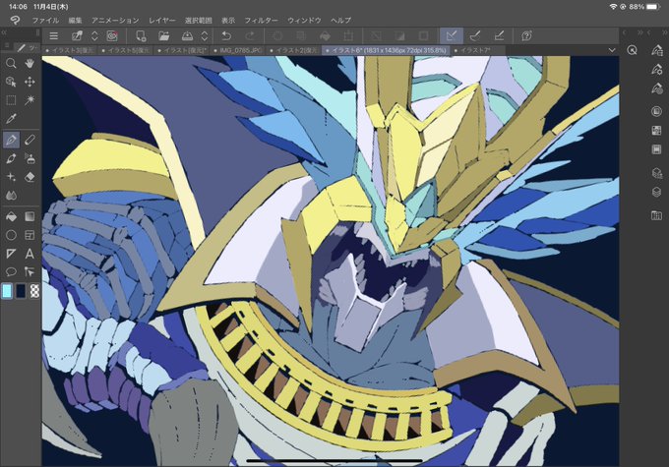Open the canvas tab list dropdown
The width and height of the screenshot is (669, 467).
tap(612, 50)
